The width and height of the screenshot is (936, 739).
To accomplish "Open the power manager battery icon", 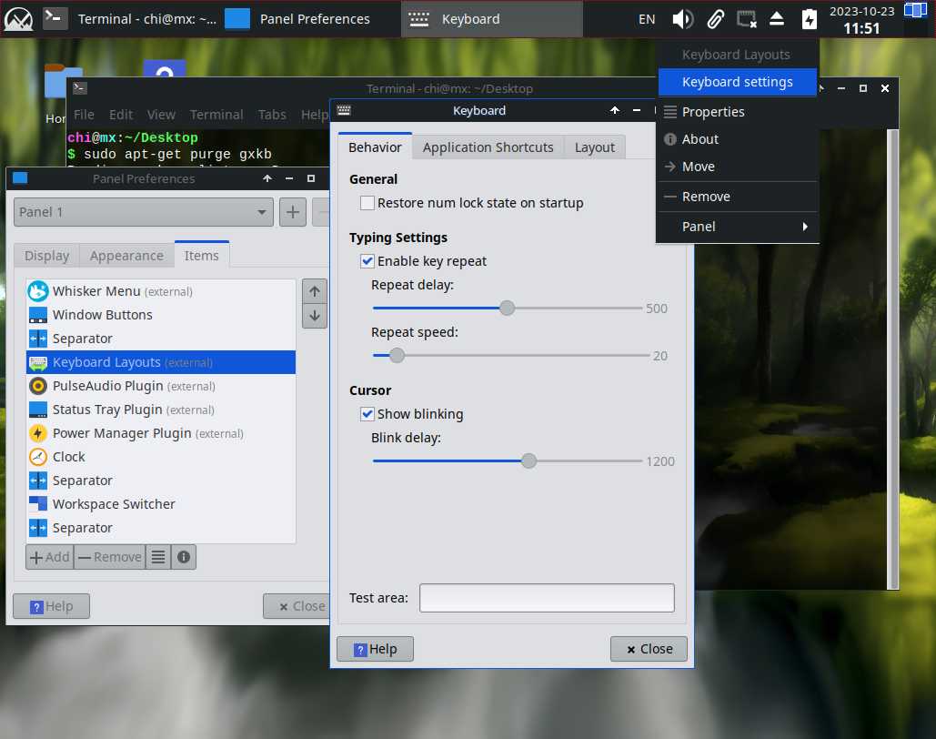I will click(809, 19).
